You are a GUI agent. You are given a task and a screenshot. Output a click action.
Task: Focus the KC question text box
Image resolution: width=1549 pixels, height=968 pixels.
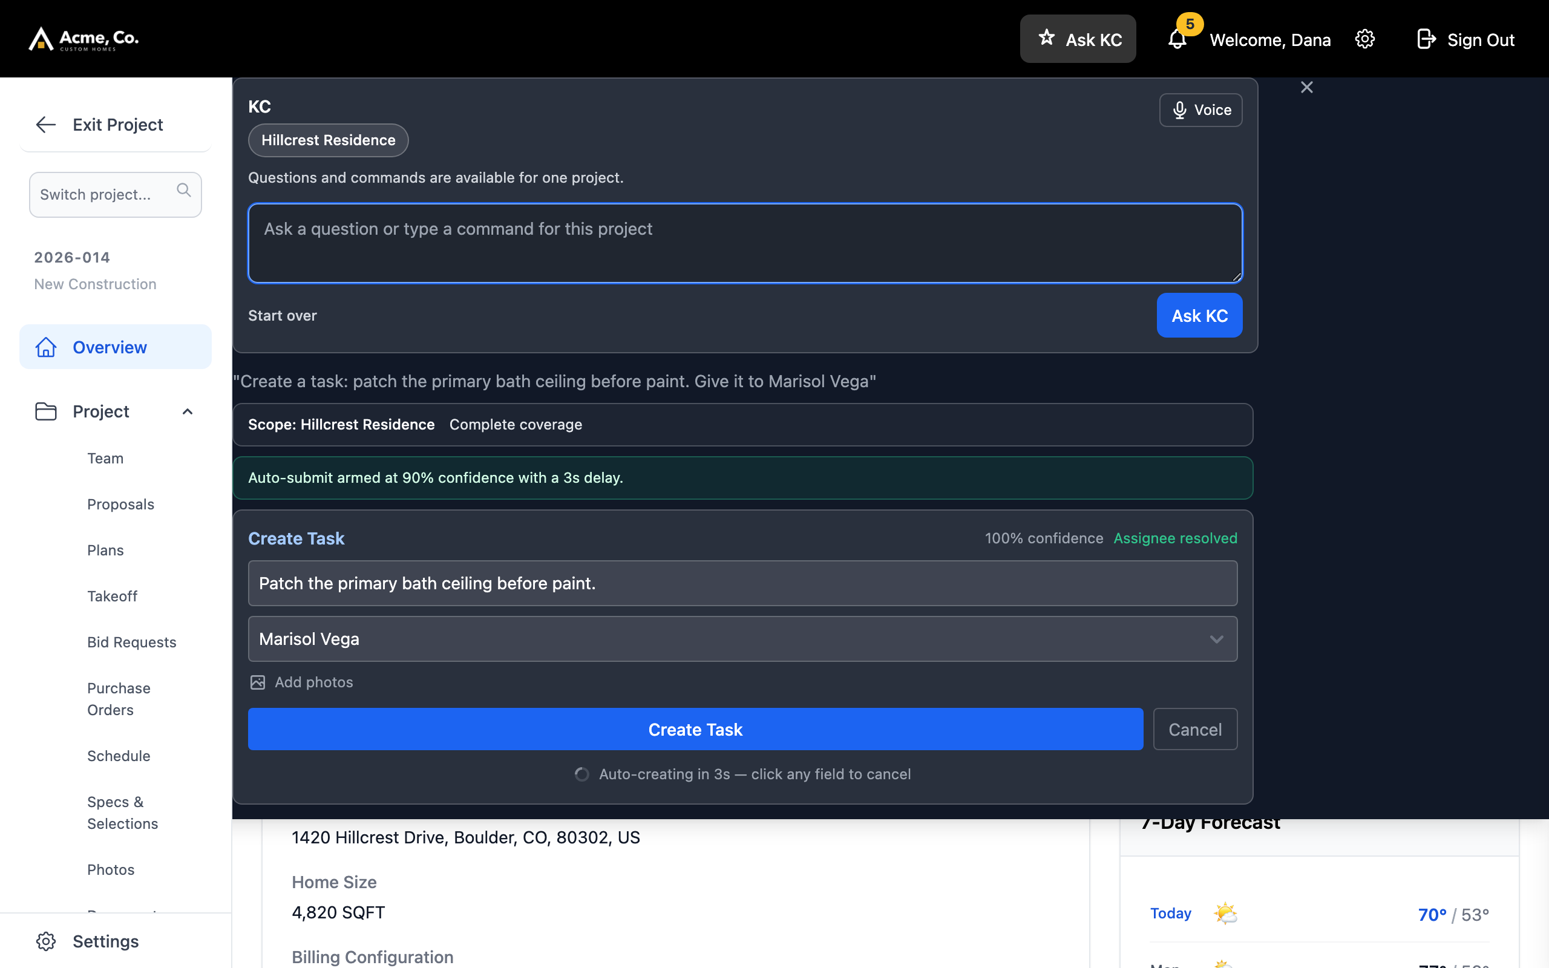pos(745,243)
